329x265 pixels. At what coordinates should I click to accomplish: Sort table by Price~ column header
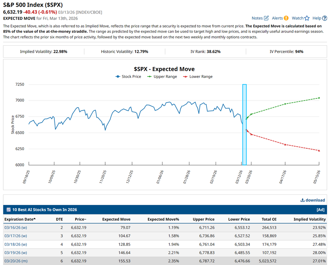(81, 219)
